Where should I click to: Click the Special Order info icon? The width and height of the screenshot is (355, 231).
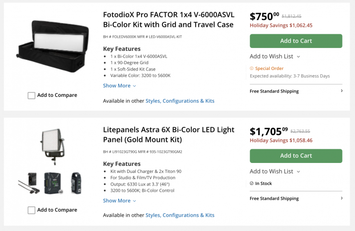[x=252, y=69]
